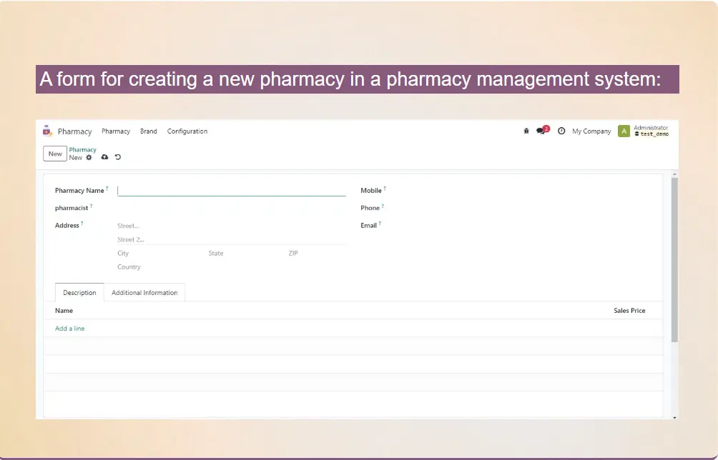Click the Add a line link

tap(70, 329)
